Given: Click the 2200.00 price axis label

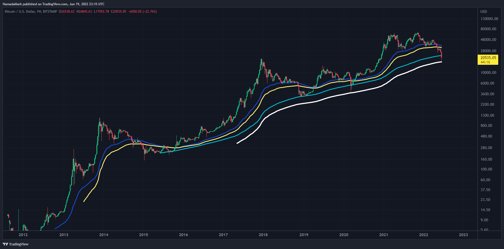Looking at the screenshot, I should point(488,104).
